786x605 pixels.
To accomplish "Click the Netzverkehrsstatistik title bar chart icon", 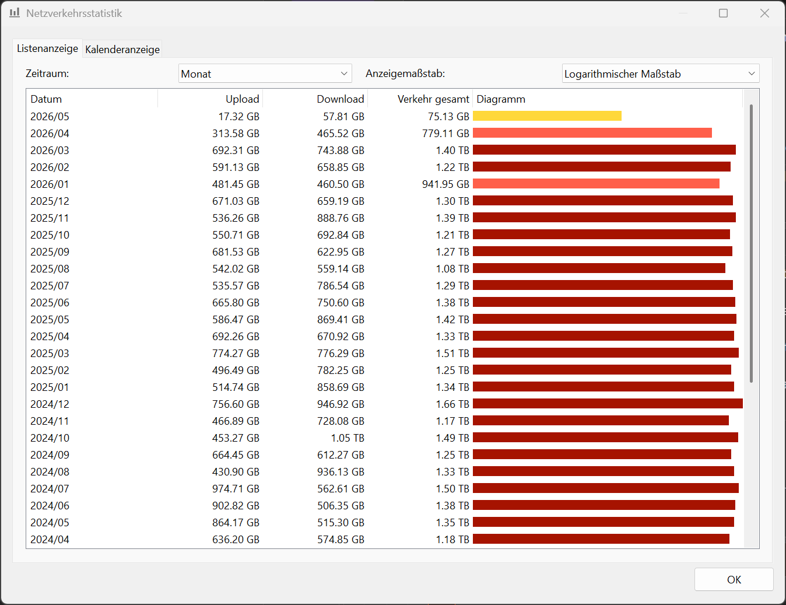I will coord(15,13).
